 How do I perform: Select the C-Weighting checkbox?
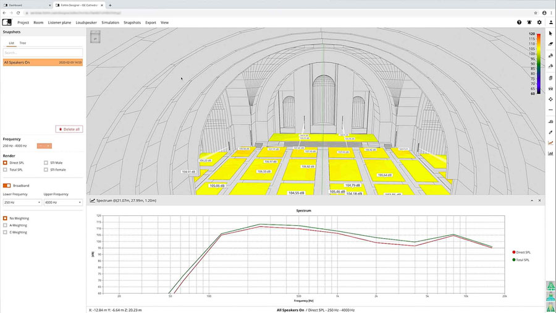pyautogui.click(x=5, y=233)
